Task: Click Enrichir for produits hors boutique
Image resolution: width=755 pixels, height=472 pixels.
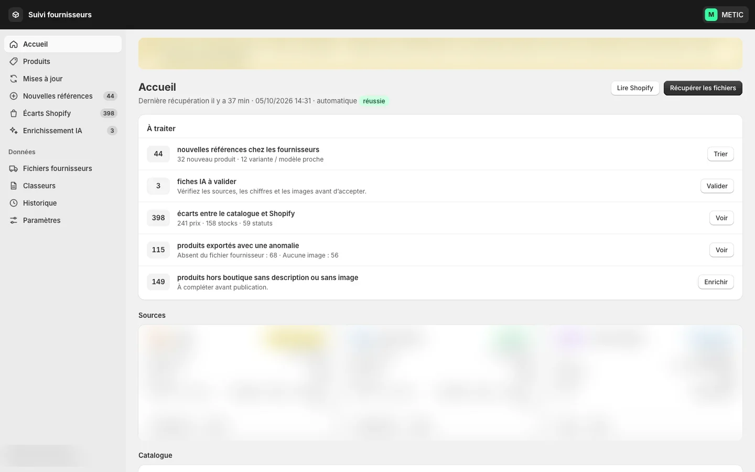Action: click(x=716, y=282)
